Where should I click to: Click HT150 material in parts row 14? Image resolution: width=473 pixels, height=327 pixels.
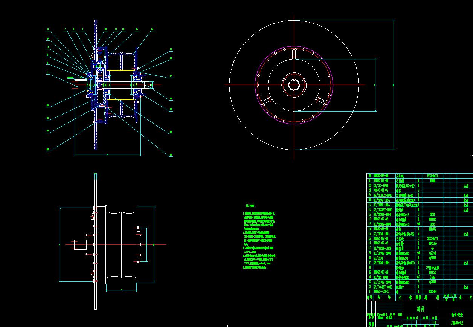pyautogui.click(x=433, y=229)
